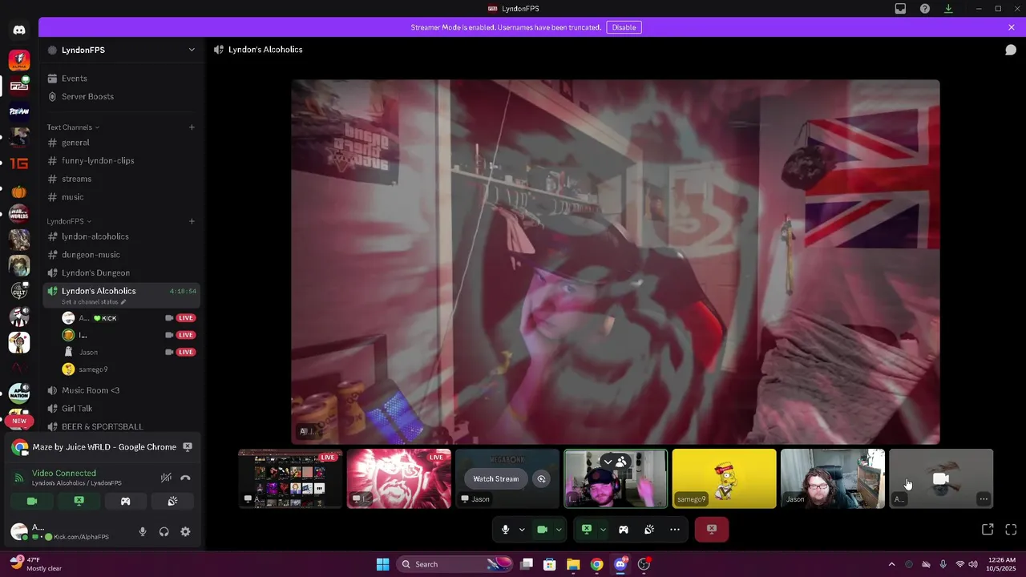Open Windows Start menu
Screen dimensions: 1026x577
click(382, 564)
